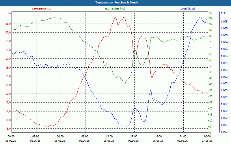Click the '80' humidity axis value
This screenshot has height=144, width=231.
point(211,36)
